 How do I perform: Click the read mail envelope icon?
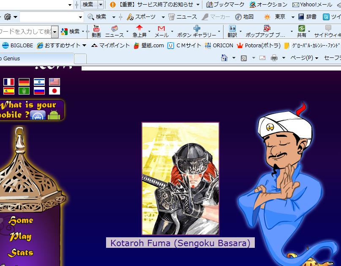pos(262,58)
